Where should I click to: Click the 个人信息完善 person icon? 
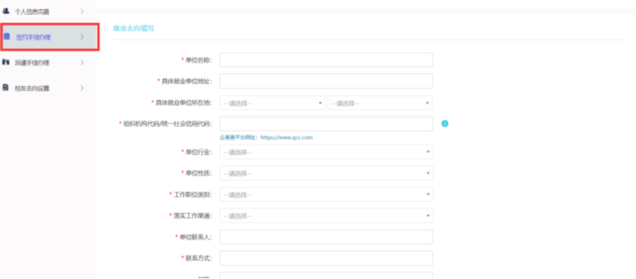click(x=6, y=11)
